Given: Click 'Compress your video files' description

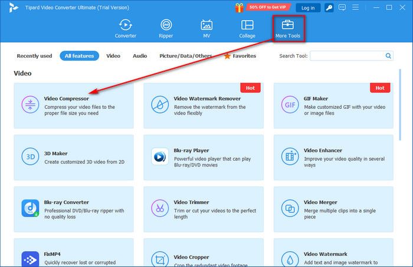Looking at the screenshot, I should click(x=80, y=110).
